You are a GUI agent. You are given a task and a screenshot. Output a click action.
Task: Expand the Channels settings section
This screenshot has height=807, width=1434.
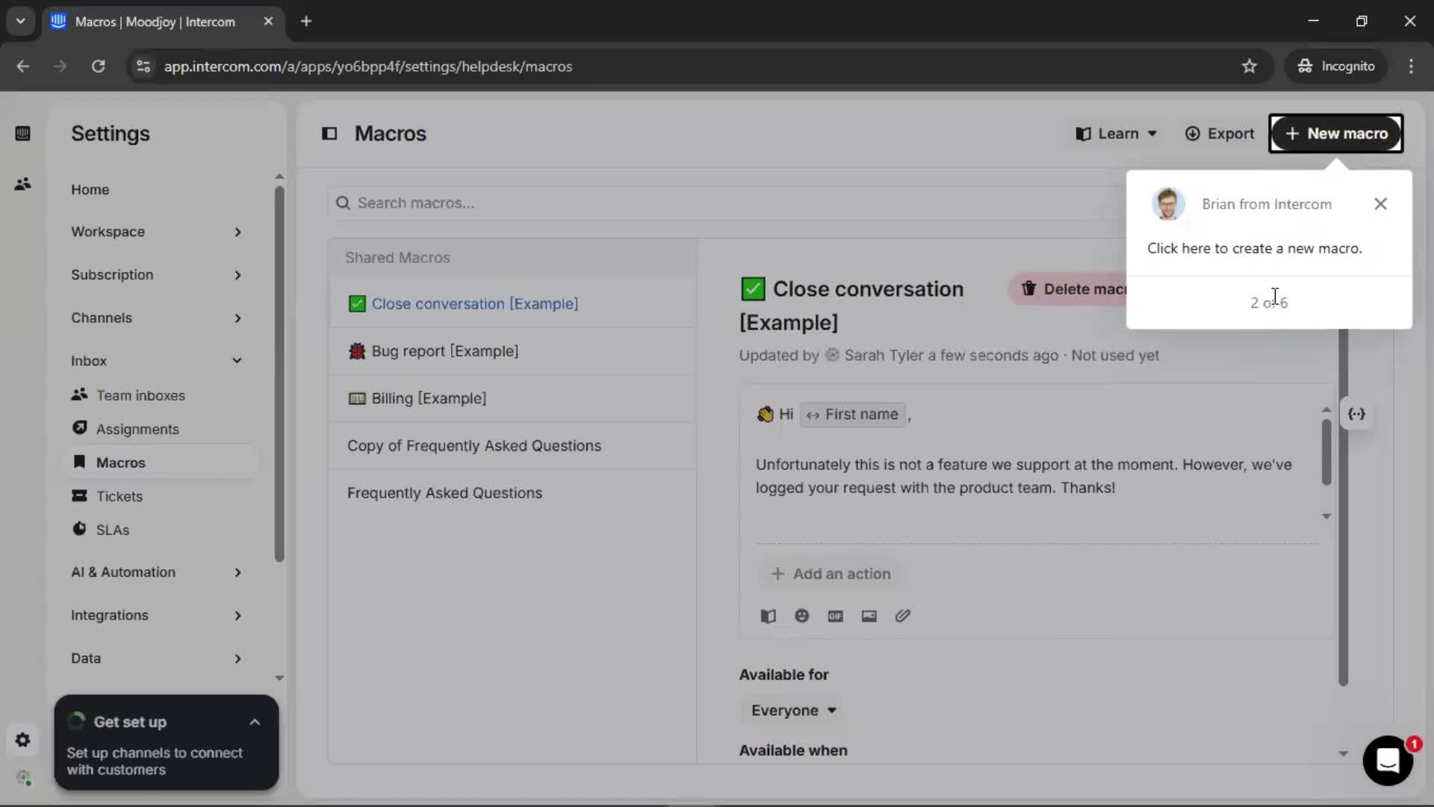(x=157, y=318)
